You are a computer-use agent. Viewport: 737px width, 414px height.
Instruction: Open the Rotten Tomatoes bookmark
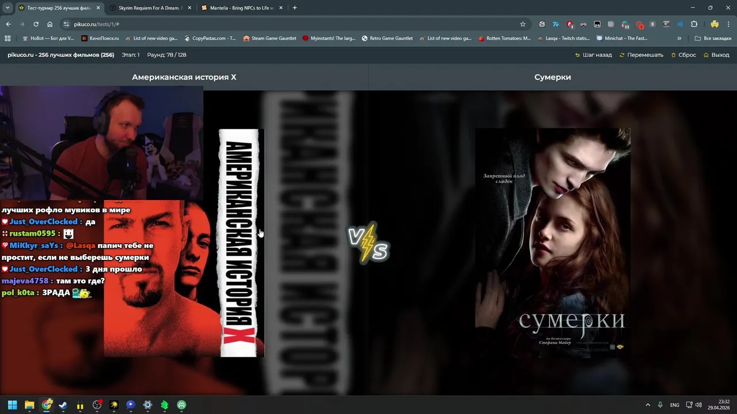tap(504, 39)
